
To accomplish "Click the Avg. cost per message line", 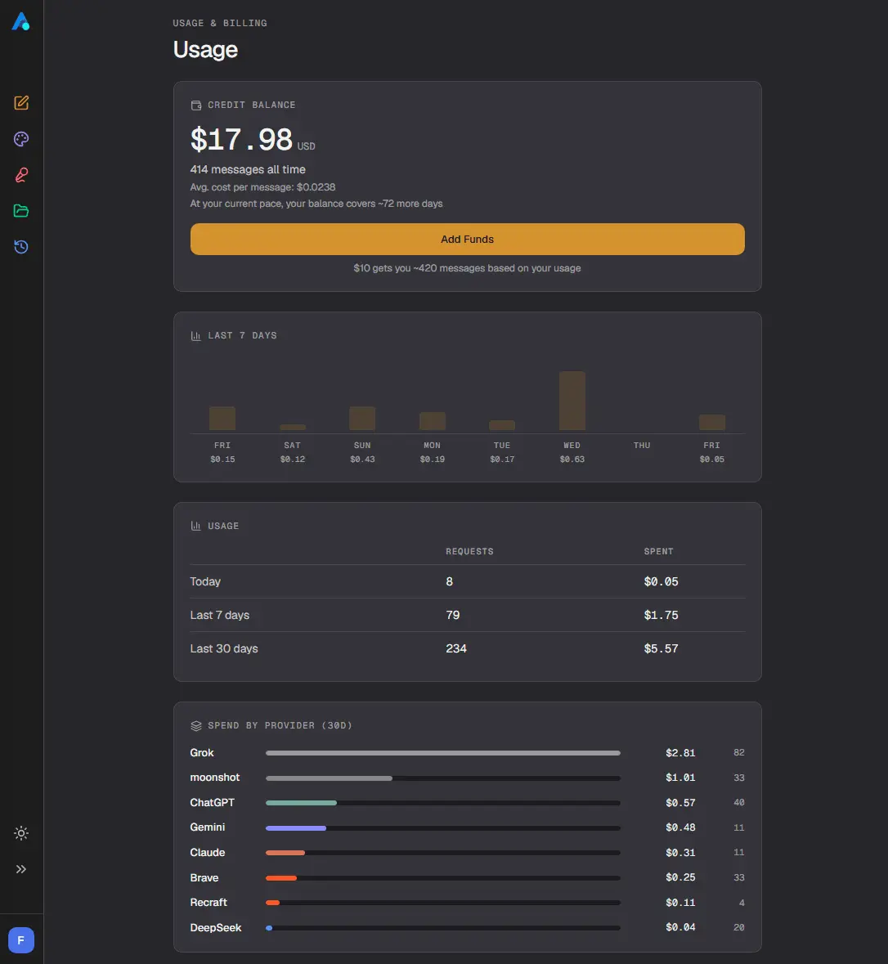I will pos(262,187).
